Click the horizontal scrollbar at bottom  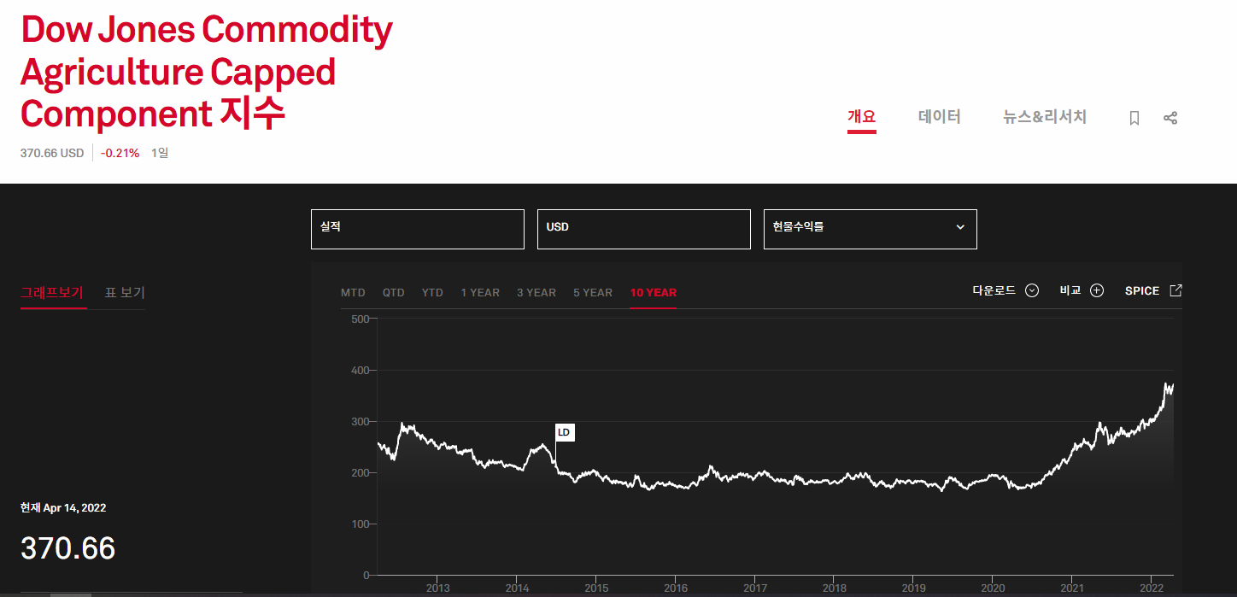71,594
